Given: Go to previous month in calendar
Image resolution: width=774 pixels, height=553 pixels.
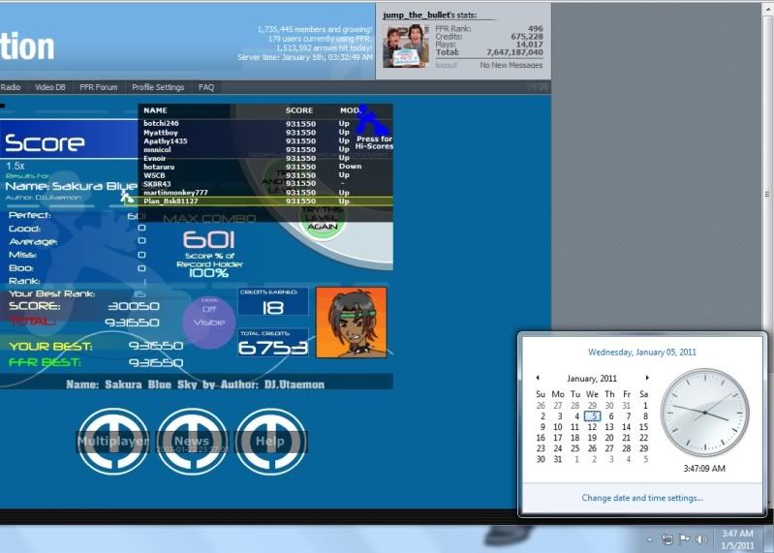Looking at the screenshot, I should click(x=538, y=378).
